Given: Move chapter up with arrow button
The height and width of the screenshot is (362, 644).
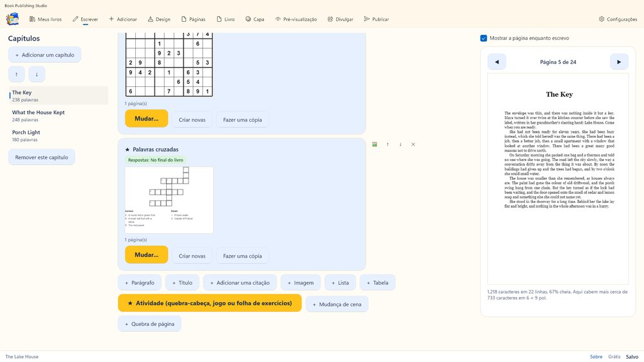Looking at the screenshot, I should click(x=17, y=74).
